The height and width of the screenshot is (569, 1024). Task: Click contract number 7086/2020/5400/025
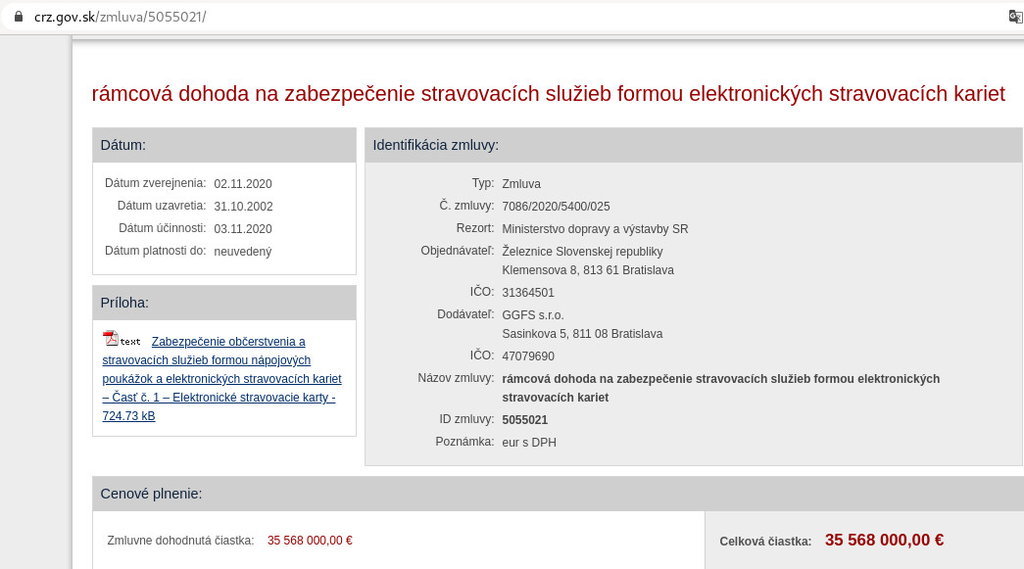pyautogui.click(x=556, y=206)
